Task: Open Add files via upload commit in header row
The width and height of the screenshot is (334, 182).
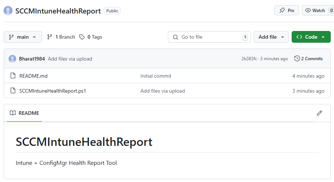Action: (x=70, y=59)
